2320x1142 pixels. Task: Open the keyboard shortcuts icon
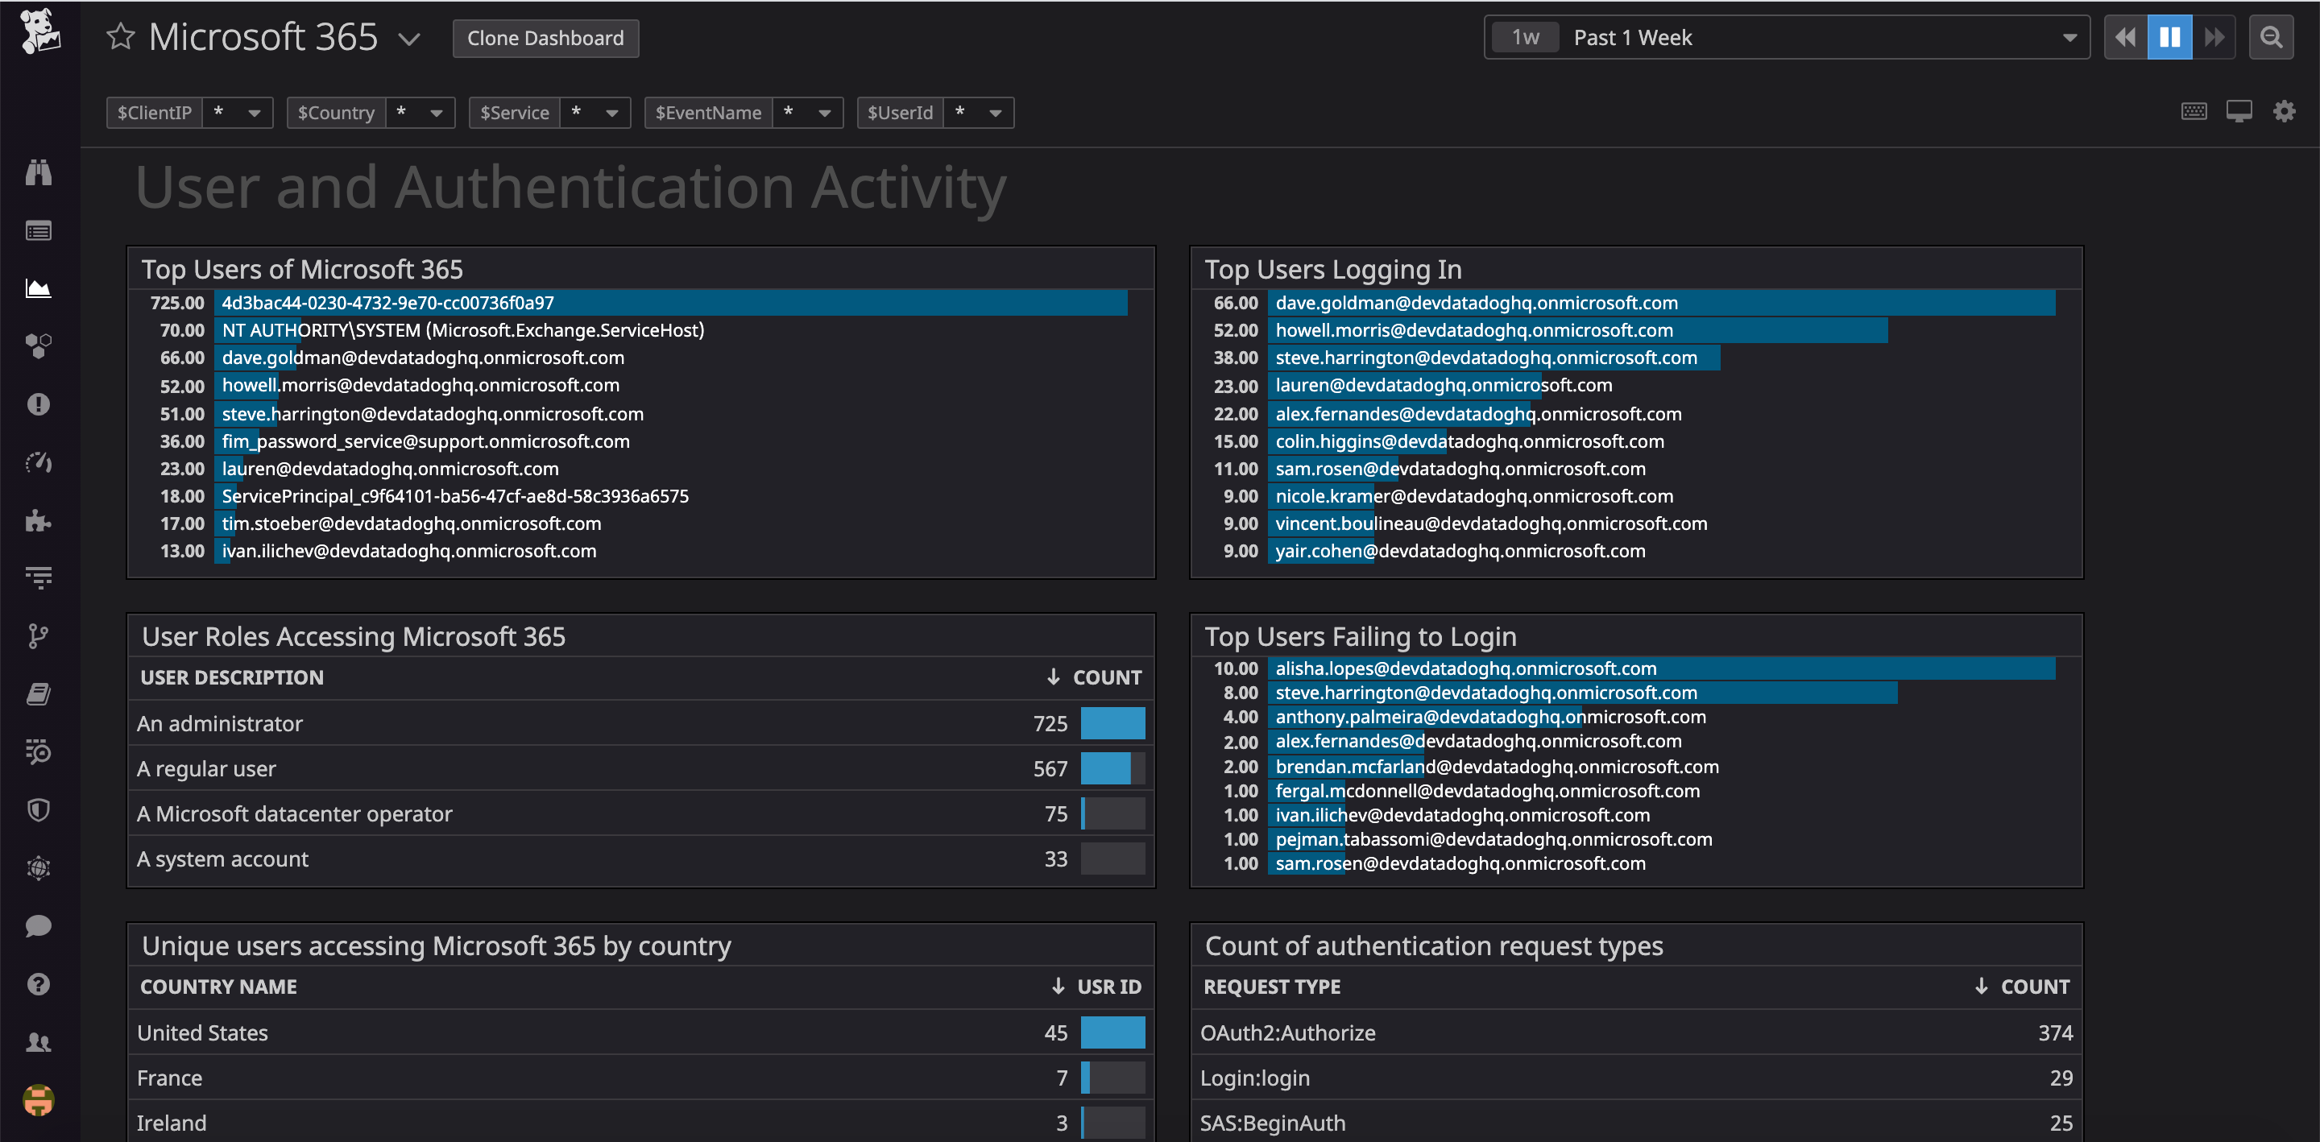[x=2195, y=111]
